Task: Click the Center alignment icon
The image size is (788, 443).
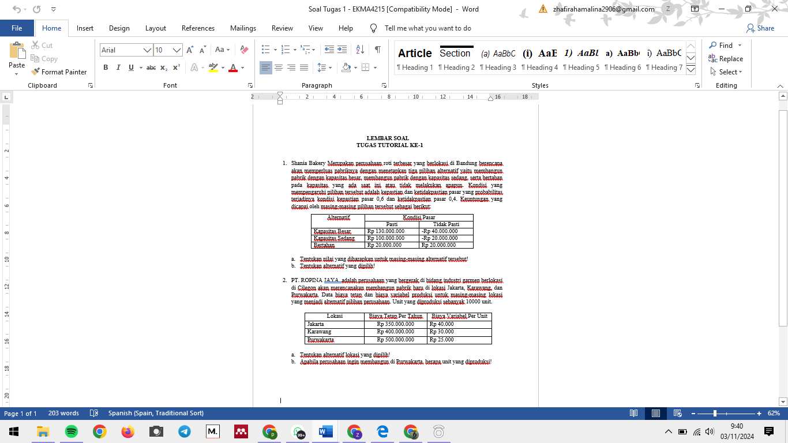Action: [279, 67]
